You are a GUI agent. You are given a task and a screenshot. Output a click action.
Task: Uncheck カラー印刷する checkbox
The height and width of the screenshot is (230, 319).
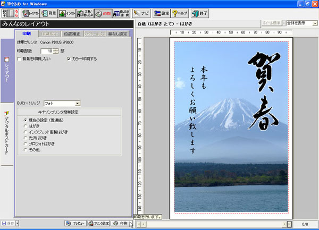tap(69, 58)
